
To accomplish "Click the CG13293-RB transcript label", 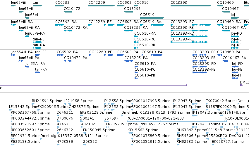I will click(x=182, y=28).
